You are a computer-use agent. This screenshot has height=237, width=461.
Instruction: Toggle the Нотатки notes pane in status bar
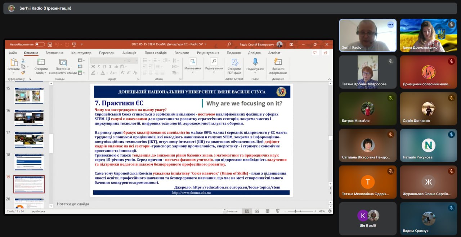click(230, 211)
